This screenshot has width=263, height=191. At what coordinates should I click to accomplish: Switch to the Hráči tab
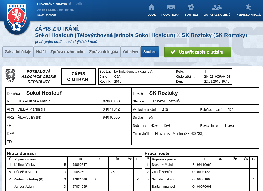pyautogui.click(x=41, y=52)
